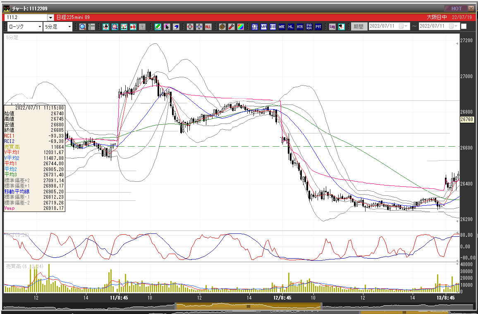Click the 111.2 symbol code field
The image size is (478, 314).
click(26, 18)
